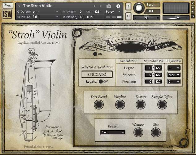Close the instrument with X button

coord(193,3)
